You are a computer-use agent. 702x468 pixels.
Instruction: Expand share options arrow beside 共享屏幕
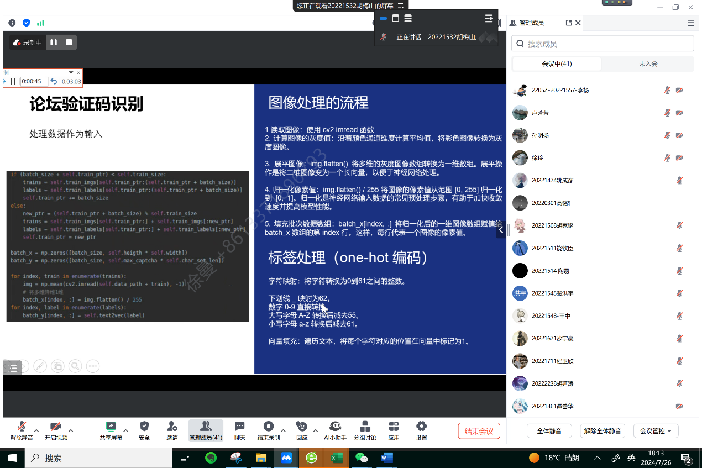coord(125,430)
